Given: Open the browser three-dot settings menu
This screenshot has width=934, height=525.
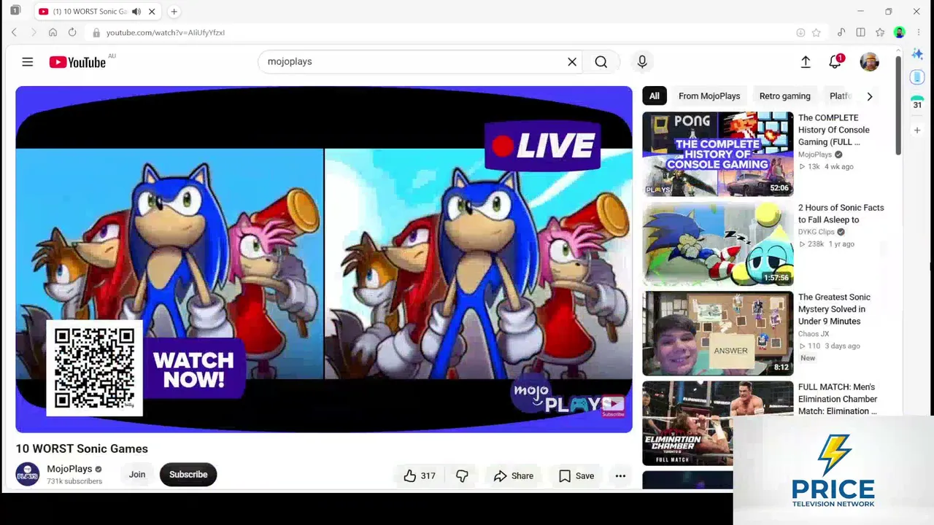Looking at the screenshot, I should click(x=919, y=32).
